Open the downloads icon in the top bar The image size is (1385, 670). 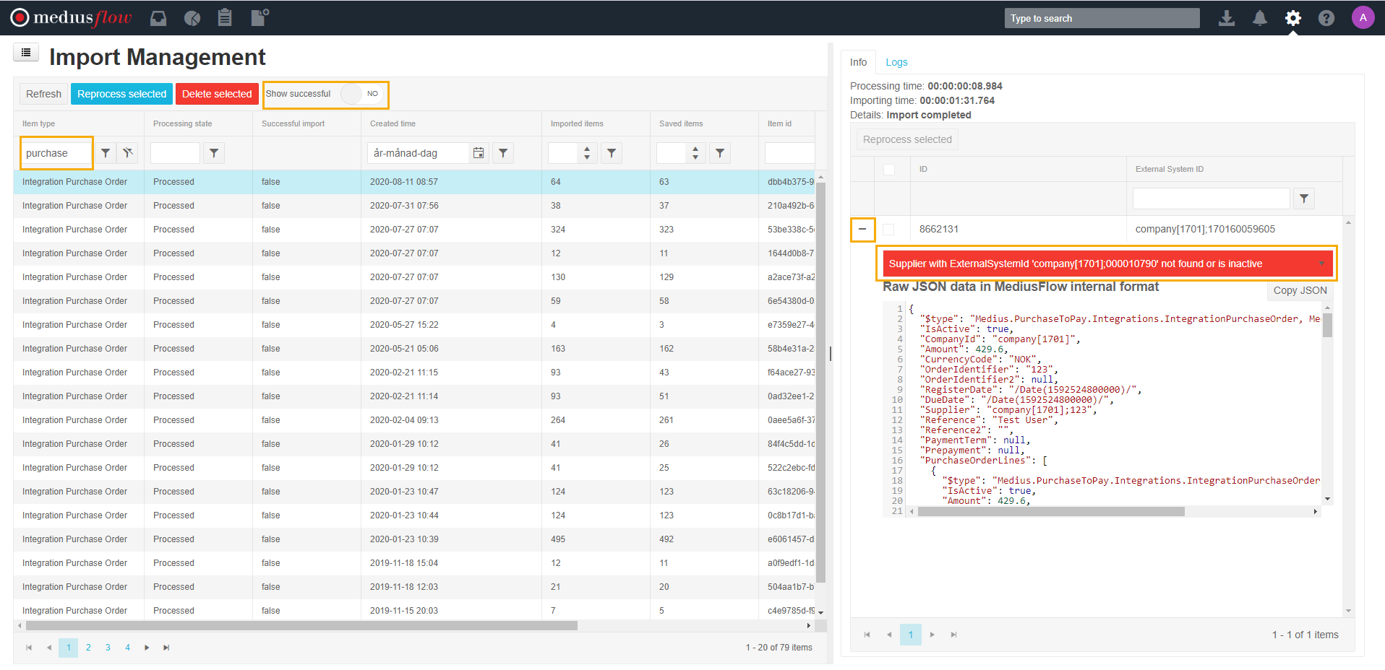pyautogui.click(x=1226, y=18)
